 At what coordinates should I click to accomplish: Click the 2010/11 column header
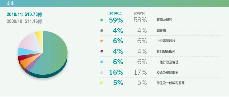(115, 13)
